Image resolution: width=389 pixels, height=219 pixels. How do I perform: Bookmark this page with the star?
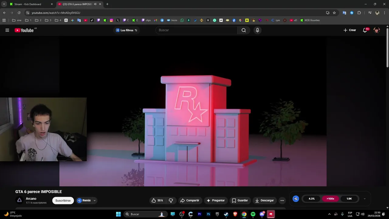[334, 13]
